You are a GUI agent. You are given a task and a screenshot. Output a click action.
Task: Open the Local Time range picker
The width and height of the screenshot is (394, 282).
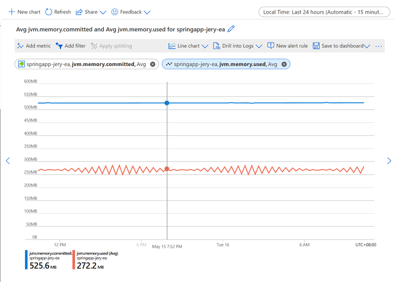324,12
